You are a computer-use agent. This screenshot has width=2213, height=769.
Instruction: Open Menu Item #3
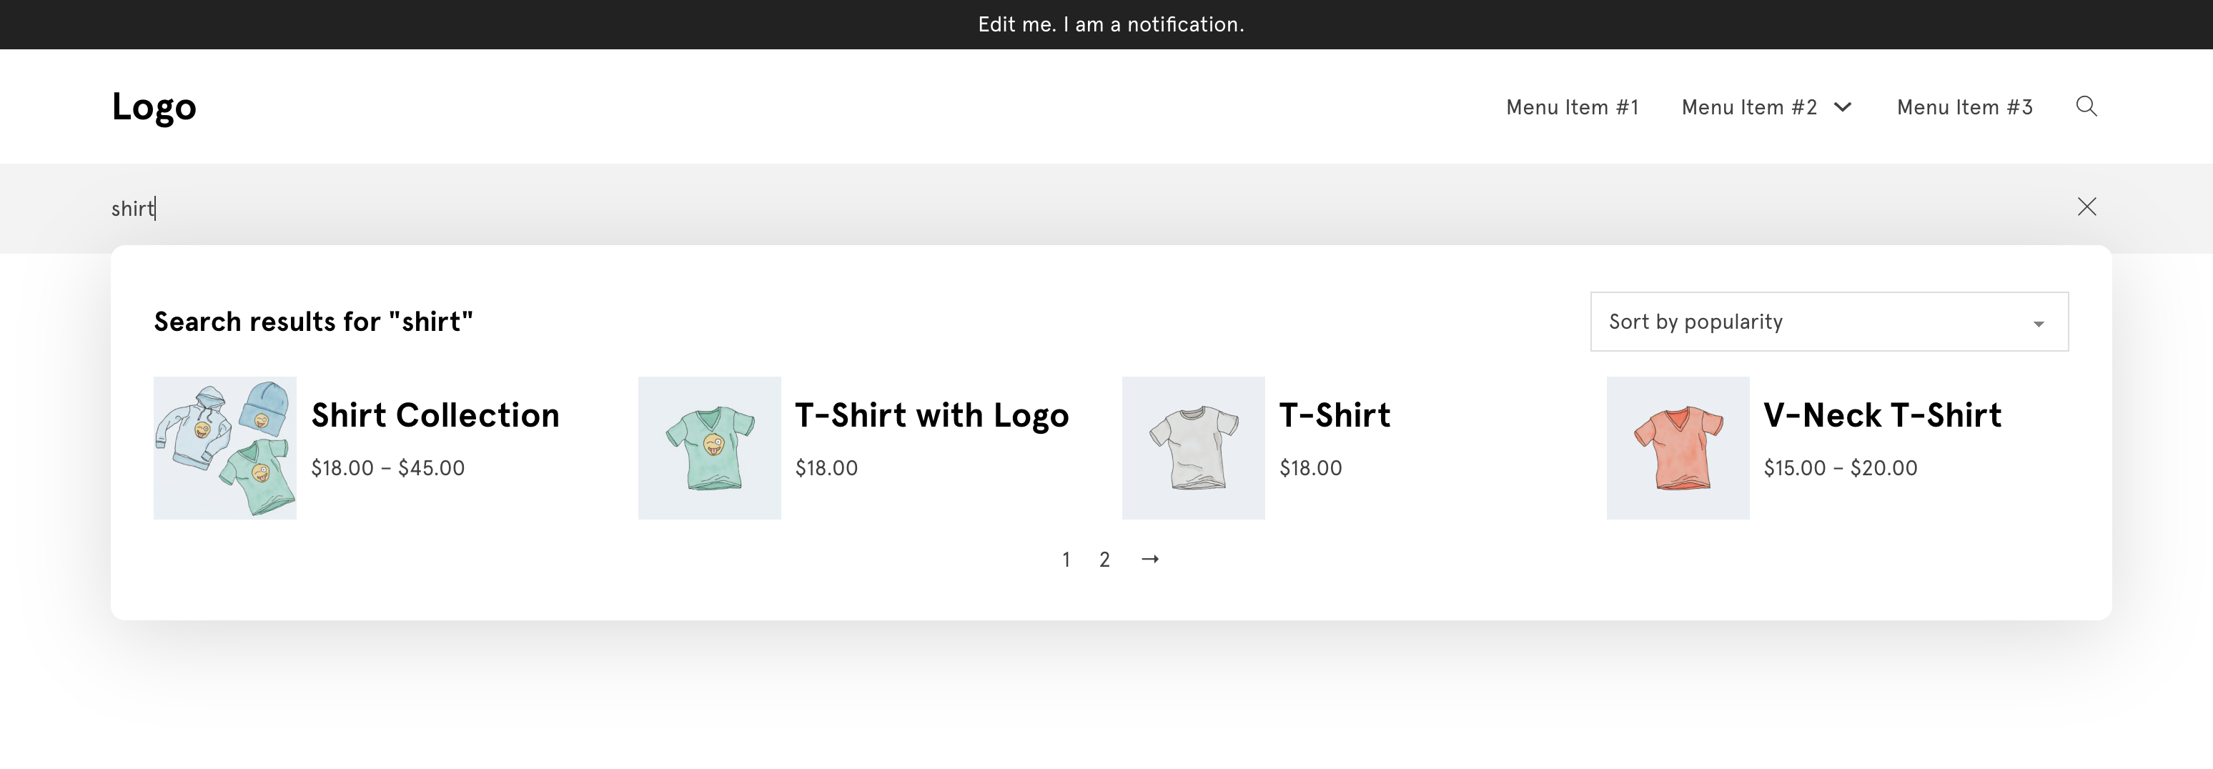coord(1964,107)
